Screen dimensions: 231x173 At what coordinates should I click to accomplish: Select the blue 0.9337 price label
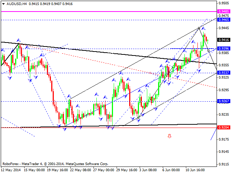click(x=224, y=73)
